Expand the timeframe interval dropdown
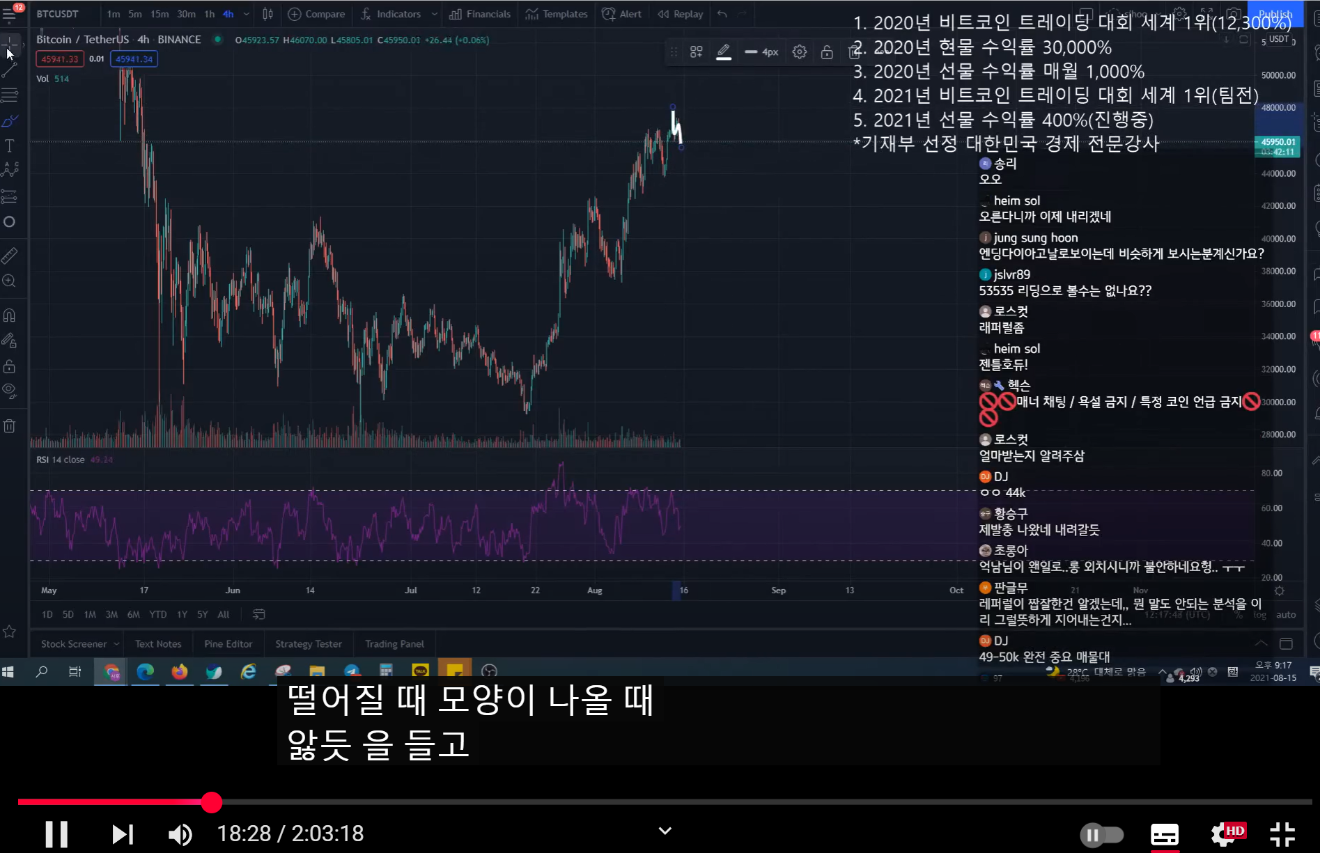The width and height of the screenshot is (1320, 853). coord(246,14)
